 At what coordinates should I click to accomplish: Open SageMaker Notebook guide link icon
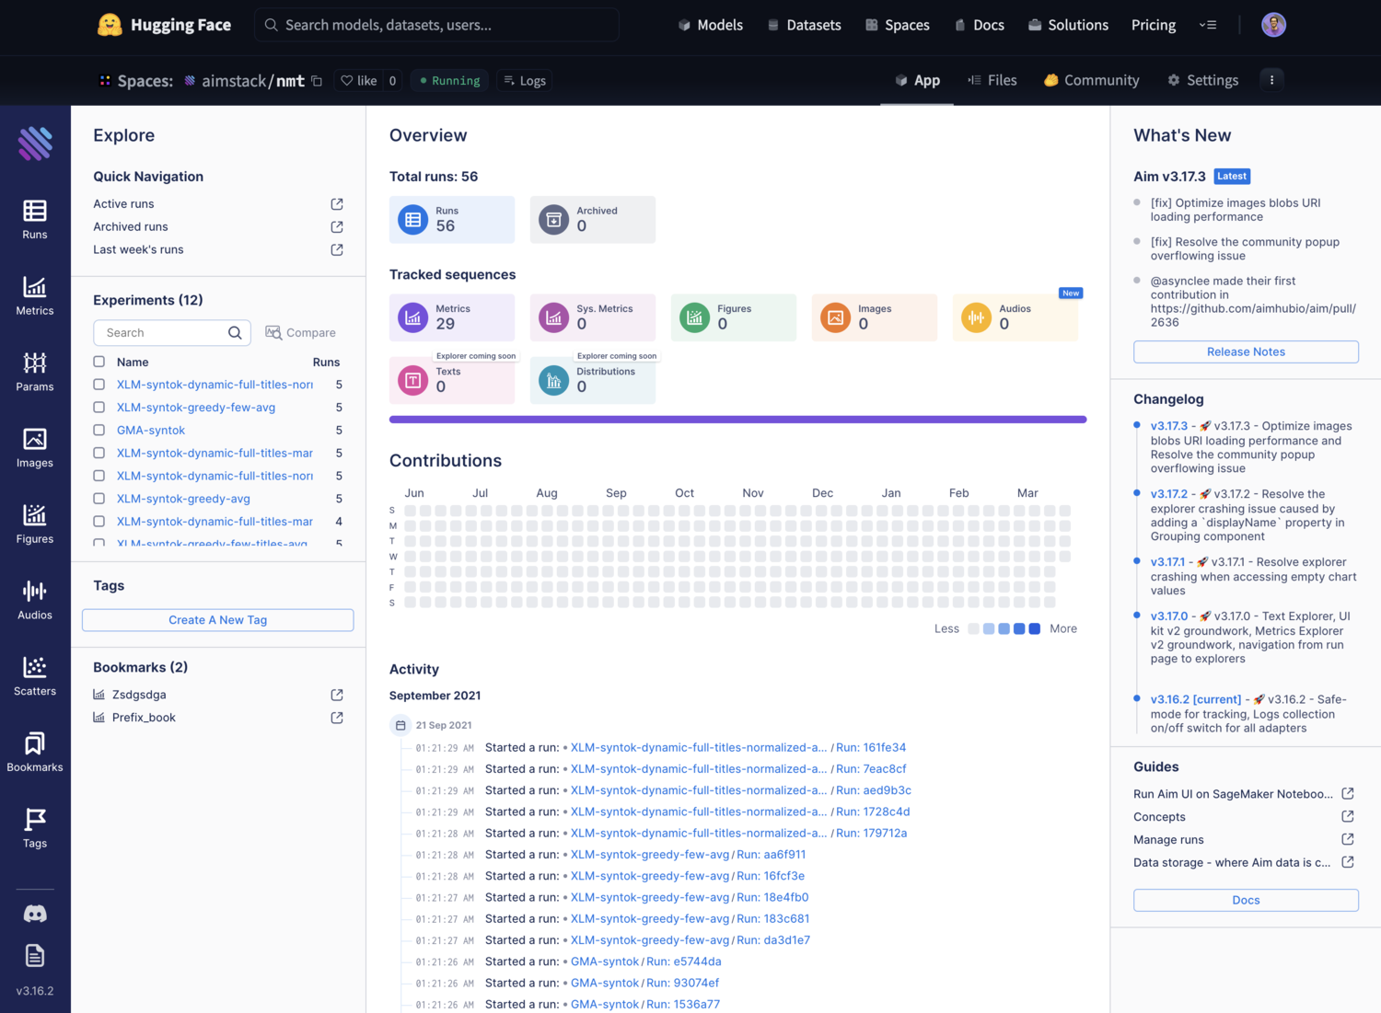click(x=1348, y=793)
